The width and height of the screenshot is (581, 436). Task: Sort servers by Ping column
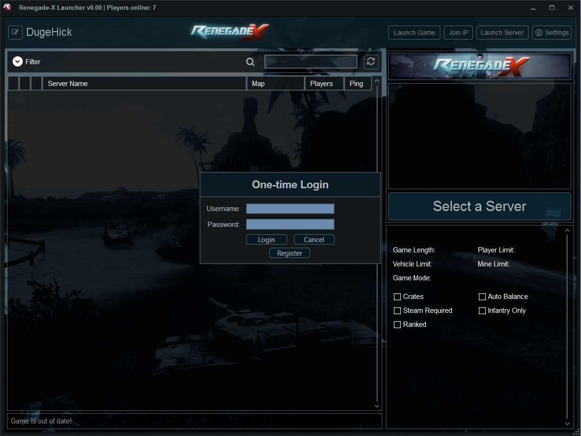(358, 84)
